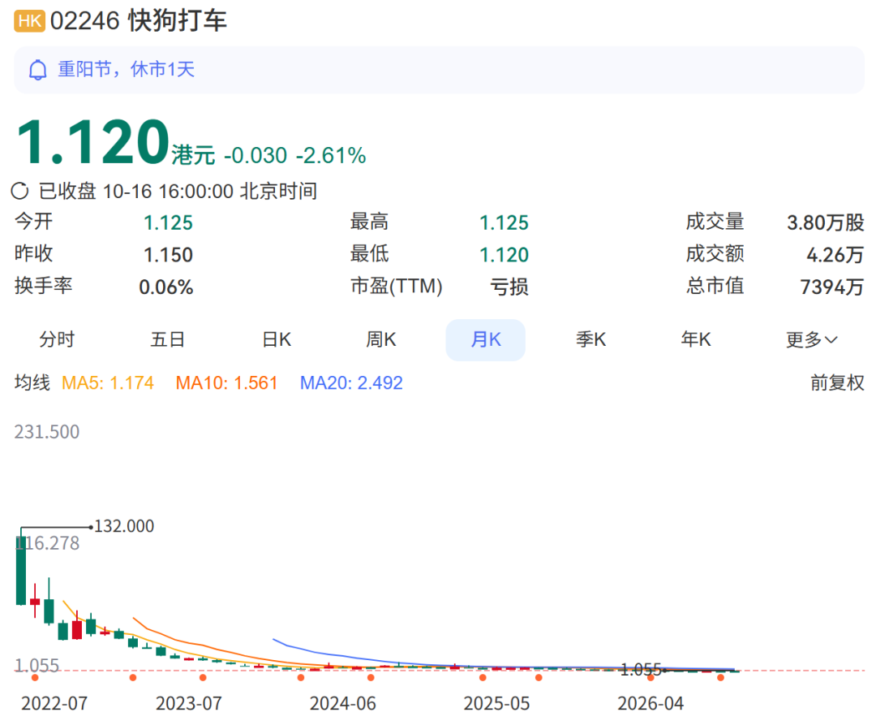Click the MA10: 1.561 indicator
The width and height of the screenshot is (876, 721).
point(227,383)
